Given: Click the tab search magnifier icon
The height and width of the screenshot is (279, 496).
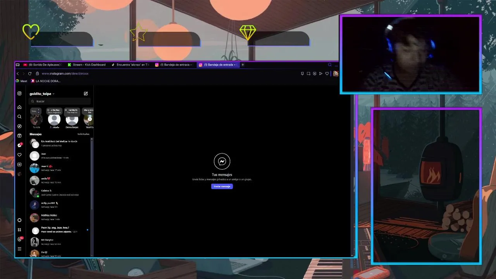Looking at the screenshot, I should coord(330,65).
